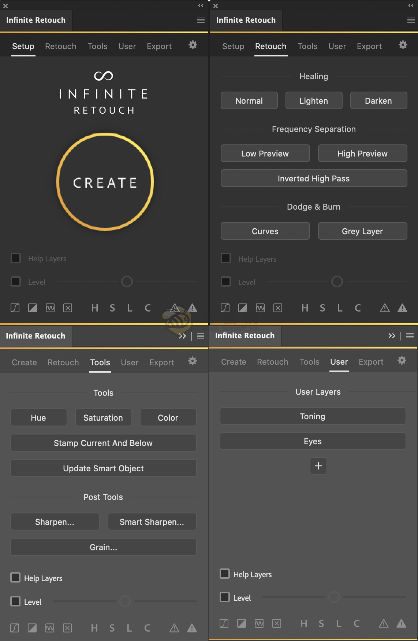The height and width of the screenshot is (641, 418).
Task: Click the L icon in the User panel
Action: coord(339,624)
